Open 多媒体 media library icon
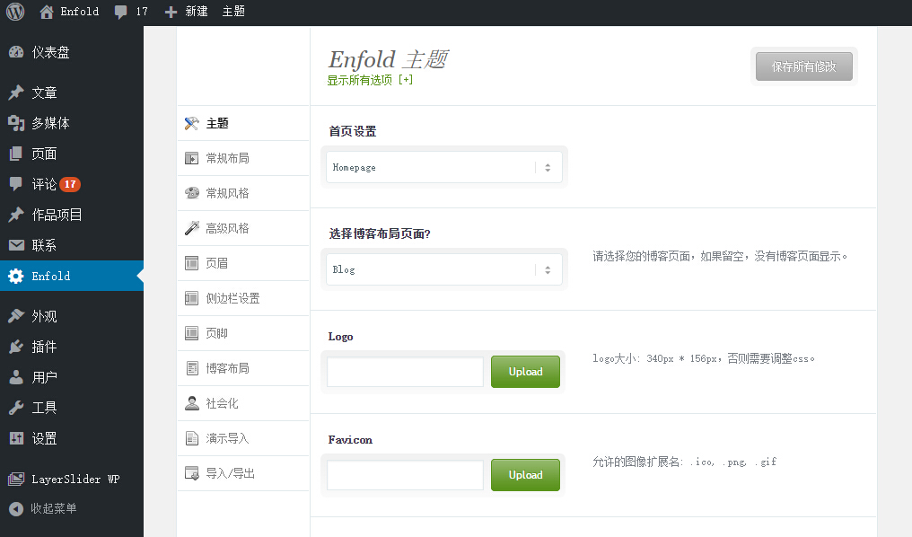The height and width of the screenshot is (537, 912). pos(16,123)
